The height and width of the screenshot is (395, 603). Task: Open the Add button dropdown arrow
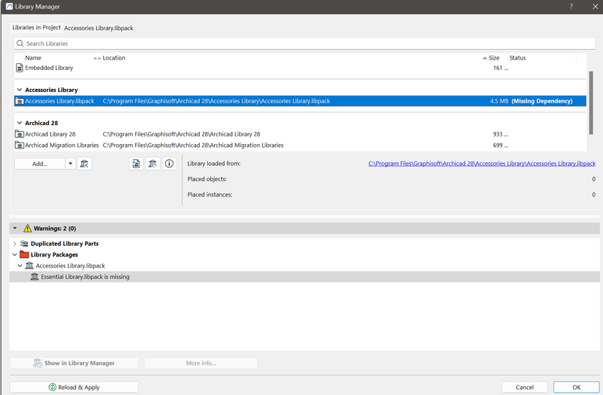[x=70, y=164]
